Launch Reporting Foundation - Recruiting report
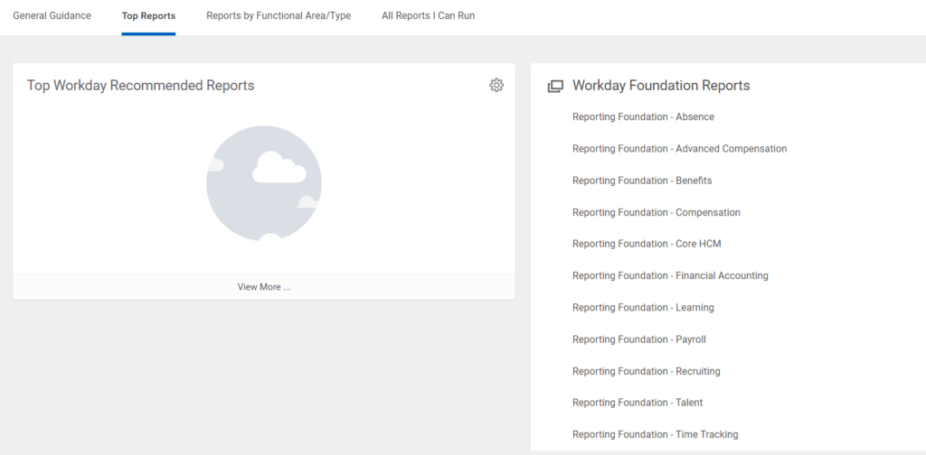The width and height of the screenshot is (926, 455). (x=646, y=371)
